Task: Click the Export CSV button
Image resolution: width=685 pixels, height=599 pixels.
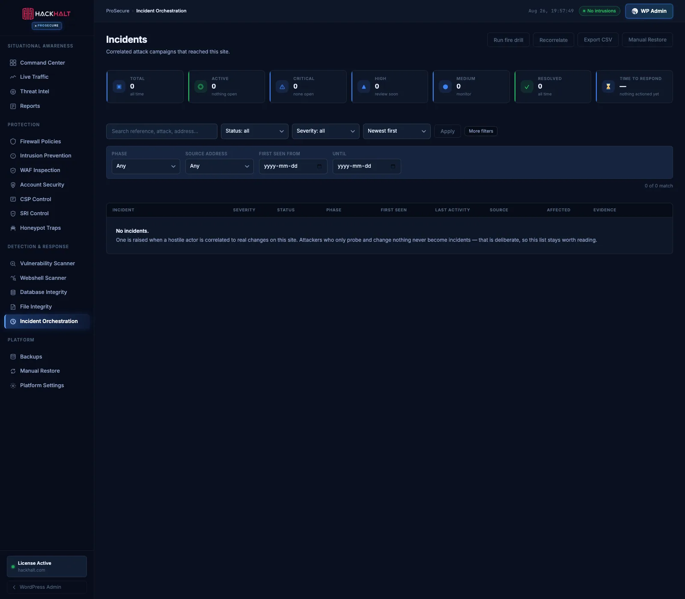Action: (x=598, y=40)
